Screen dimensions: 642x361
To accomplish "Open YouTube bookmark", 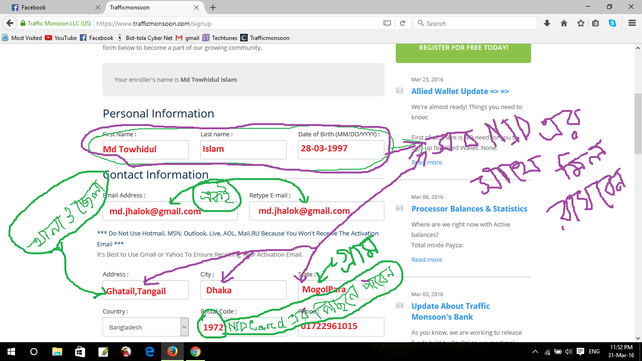I will [61, 38].
